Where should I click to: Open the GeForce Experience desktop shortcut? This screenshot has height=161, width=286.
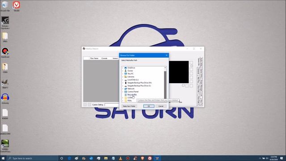click(x=5, y=22)
